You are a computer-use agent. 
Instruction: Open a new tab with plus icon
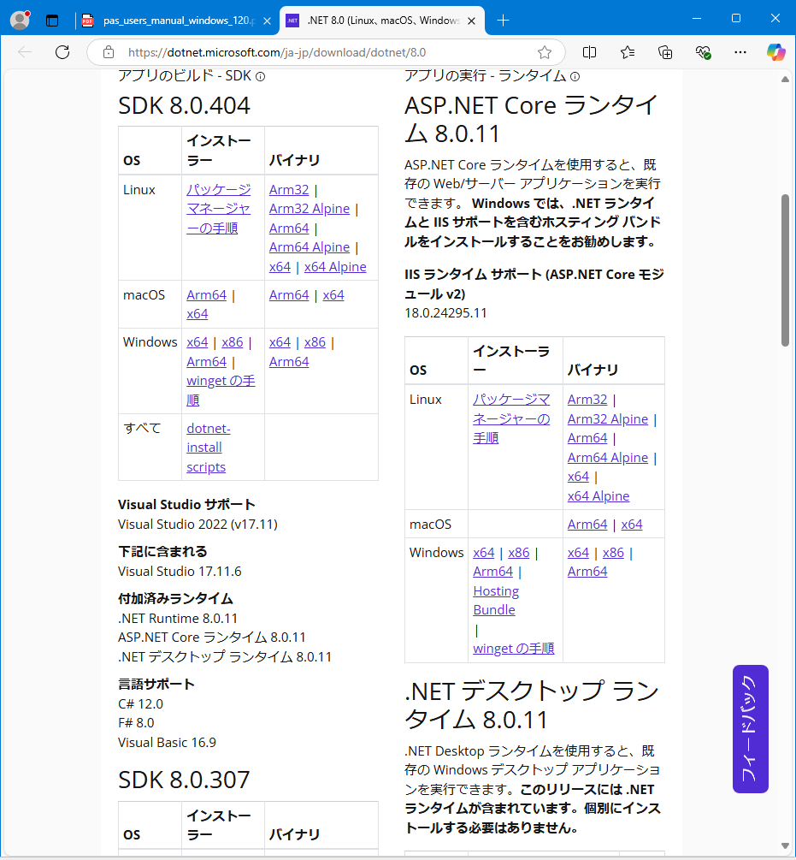point(503,21)
